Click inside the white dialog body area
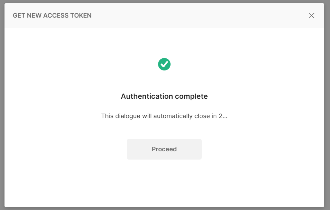The height and width of the screenshot is (210, 330). (164, 180)
